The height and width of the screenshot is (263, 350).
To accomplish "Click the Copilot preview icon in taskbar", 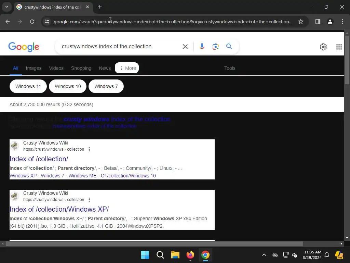I will point(339,255).
